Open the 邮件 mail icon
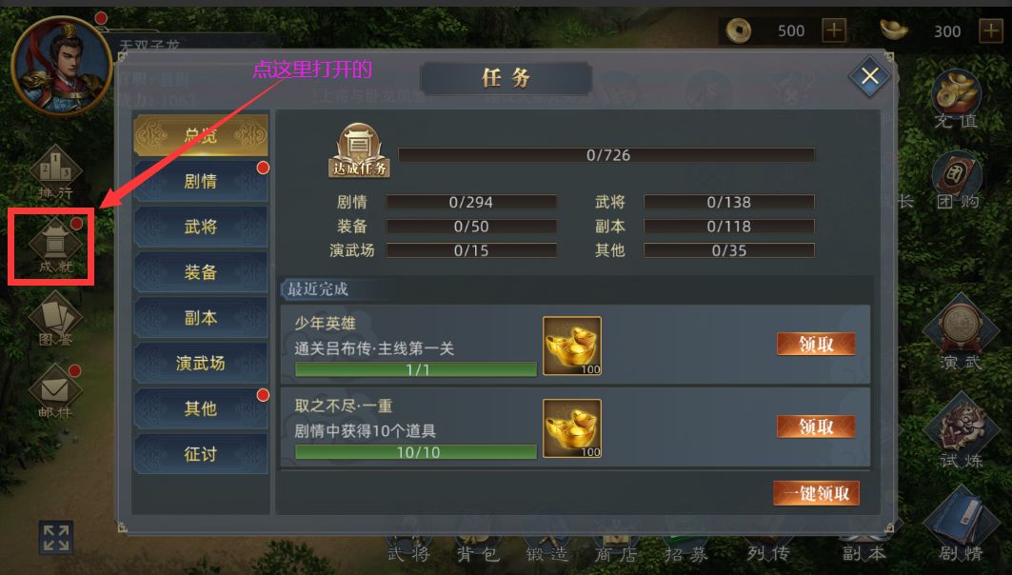Screen dimensions: 1012x575 [x=55, y=391]
